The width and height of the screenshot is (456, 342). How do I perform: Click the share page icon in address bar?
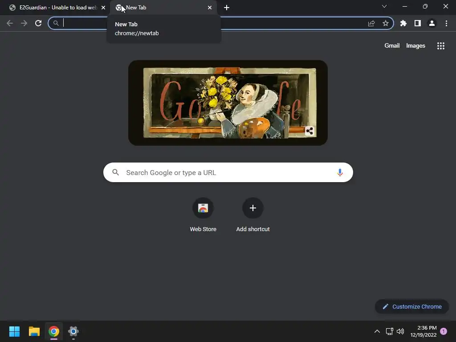pyautogui.click(x=371, y=23)
